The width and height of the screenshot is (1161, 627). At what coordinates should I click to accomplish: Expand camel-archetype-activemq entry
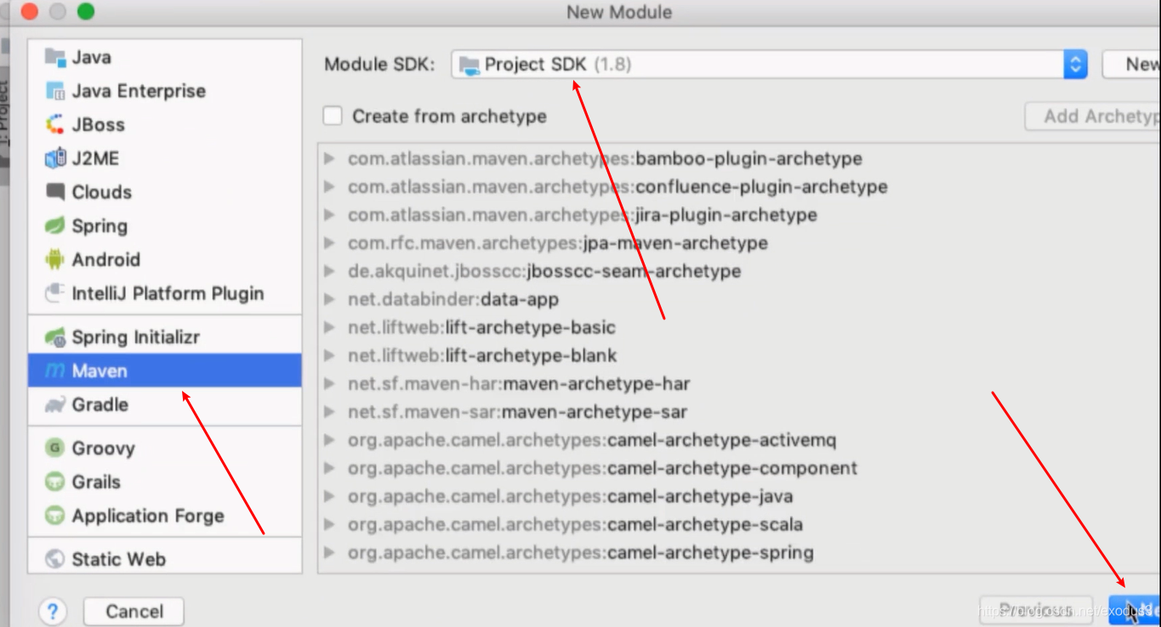[330, 441]
